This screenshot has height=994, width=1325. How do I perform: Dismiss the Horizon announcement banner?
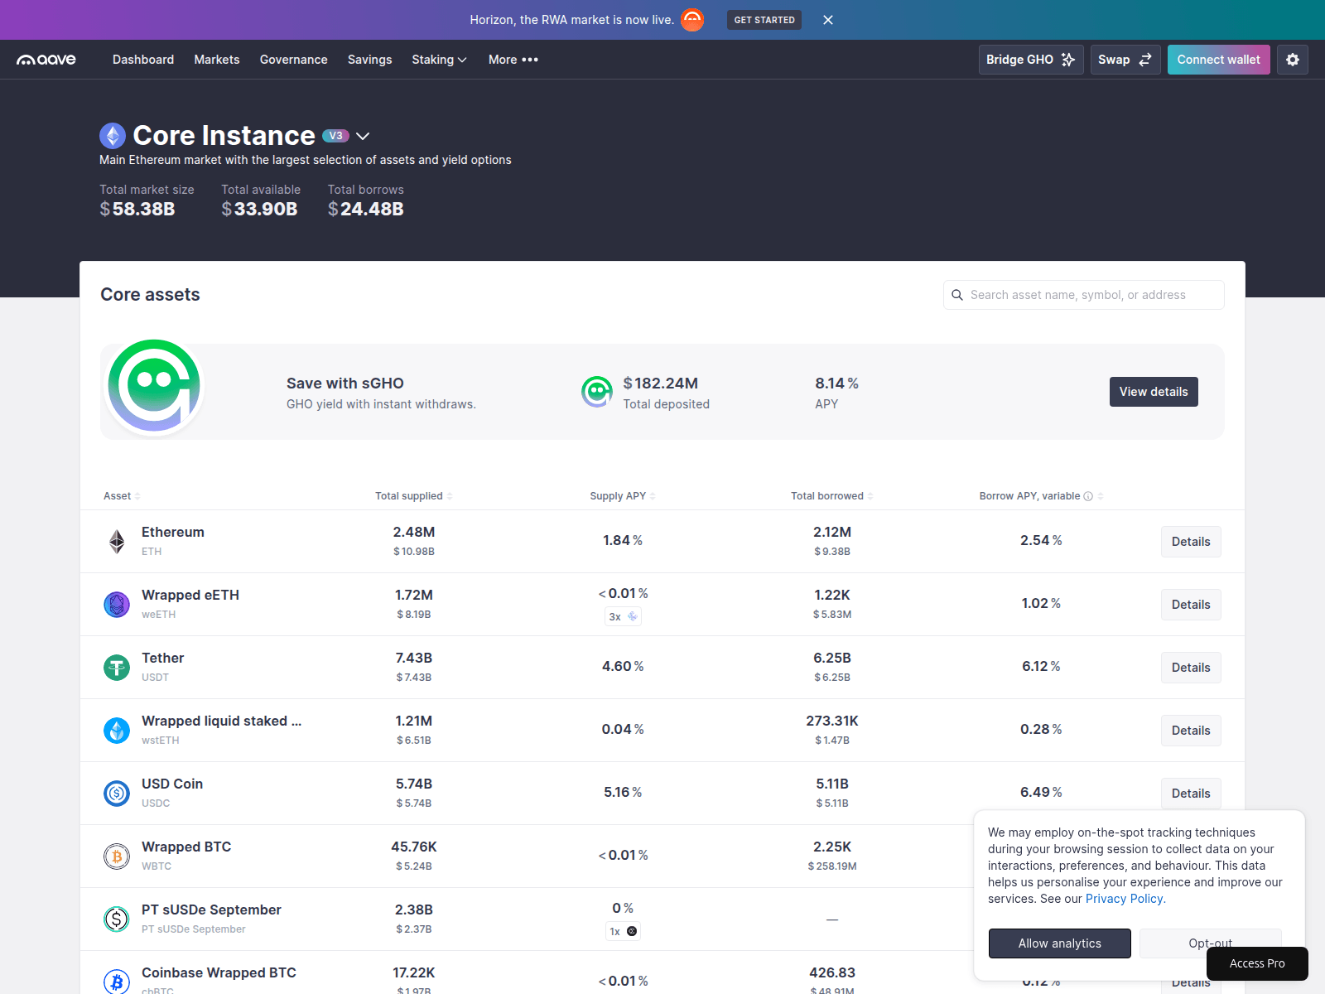click(x=827, y=20)
